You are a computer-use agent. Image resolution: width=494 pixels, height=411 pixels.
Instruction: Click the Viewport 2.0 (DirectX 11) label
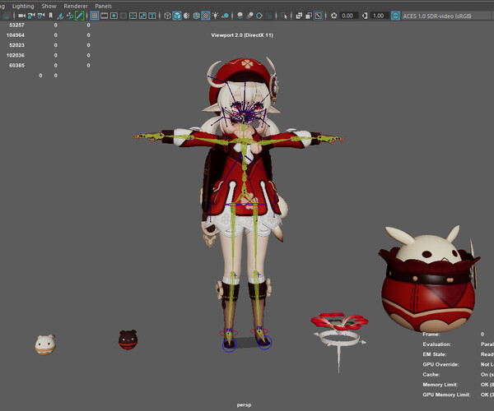click(242, 35)
